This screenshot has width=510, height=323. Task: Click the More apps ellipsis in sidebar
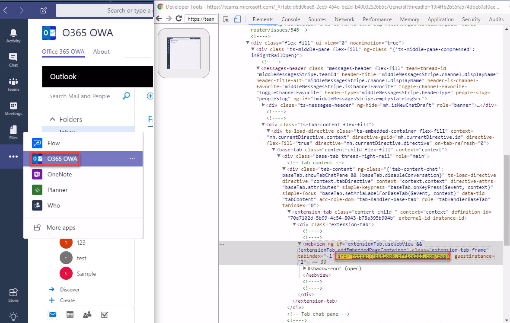tap(13, 157)
